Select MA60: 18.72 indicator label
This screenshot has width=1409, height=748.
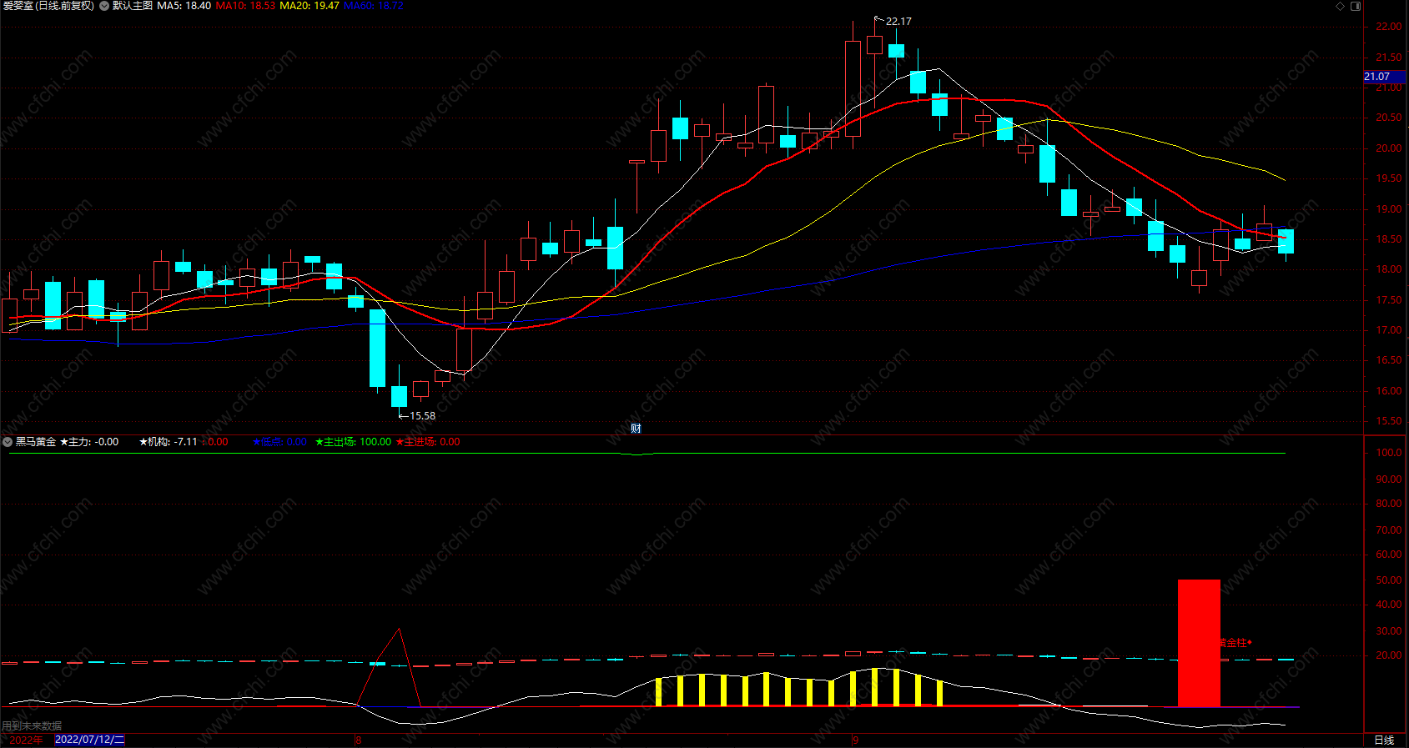click(374, 6)
